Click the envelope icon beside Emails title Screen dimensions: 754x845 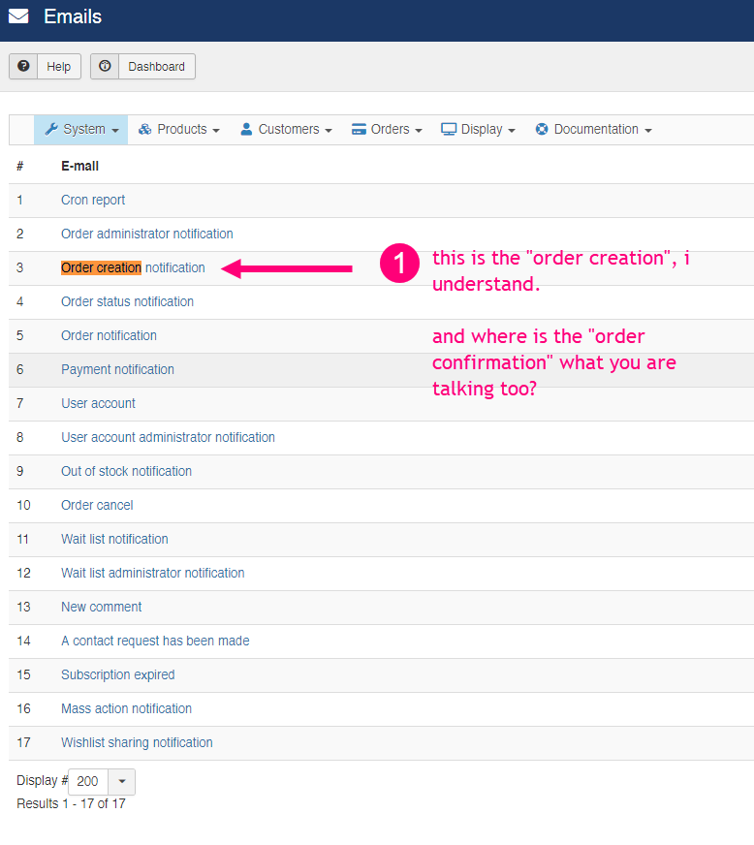point(18,16)
